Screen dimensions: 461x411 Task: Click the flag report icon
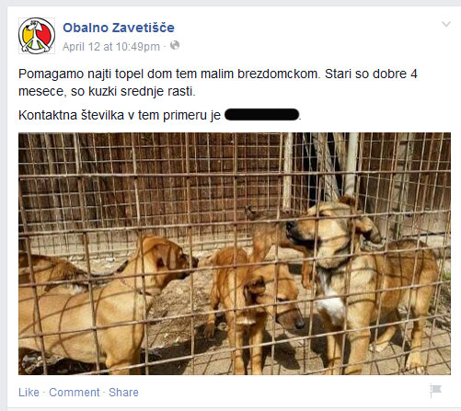pos(435,391)
